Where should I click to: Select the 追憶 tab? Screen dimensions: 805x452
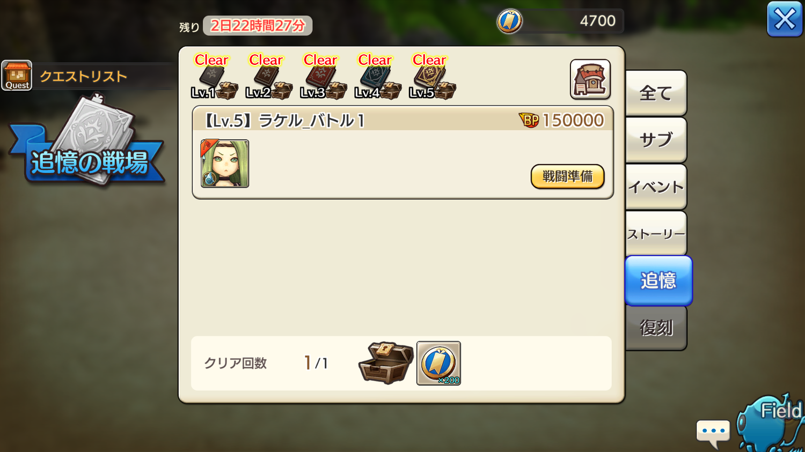(658, 280)
